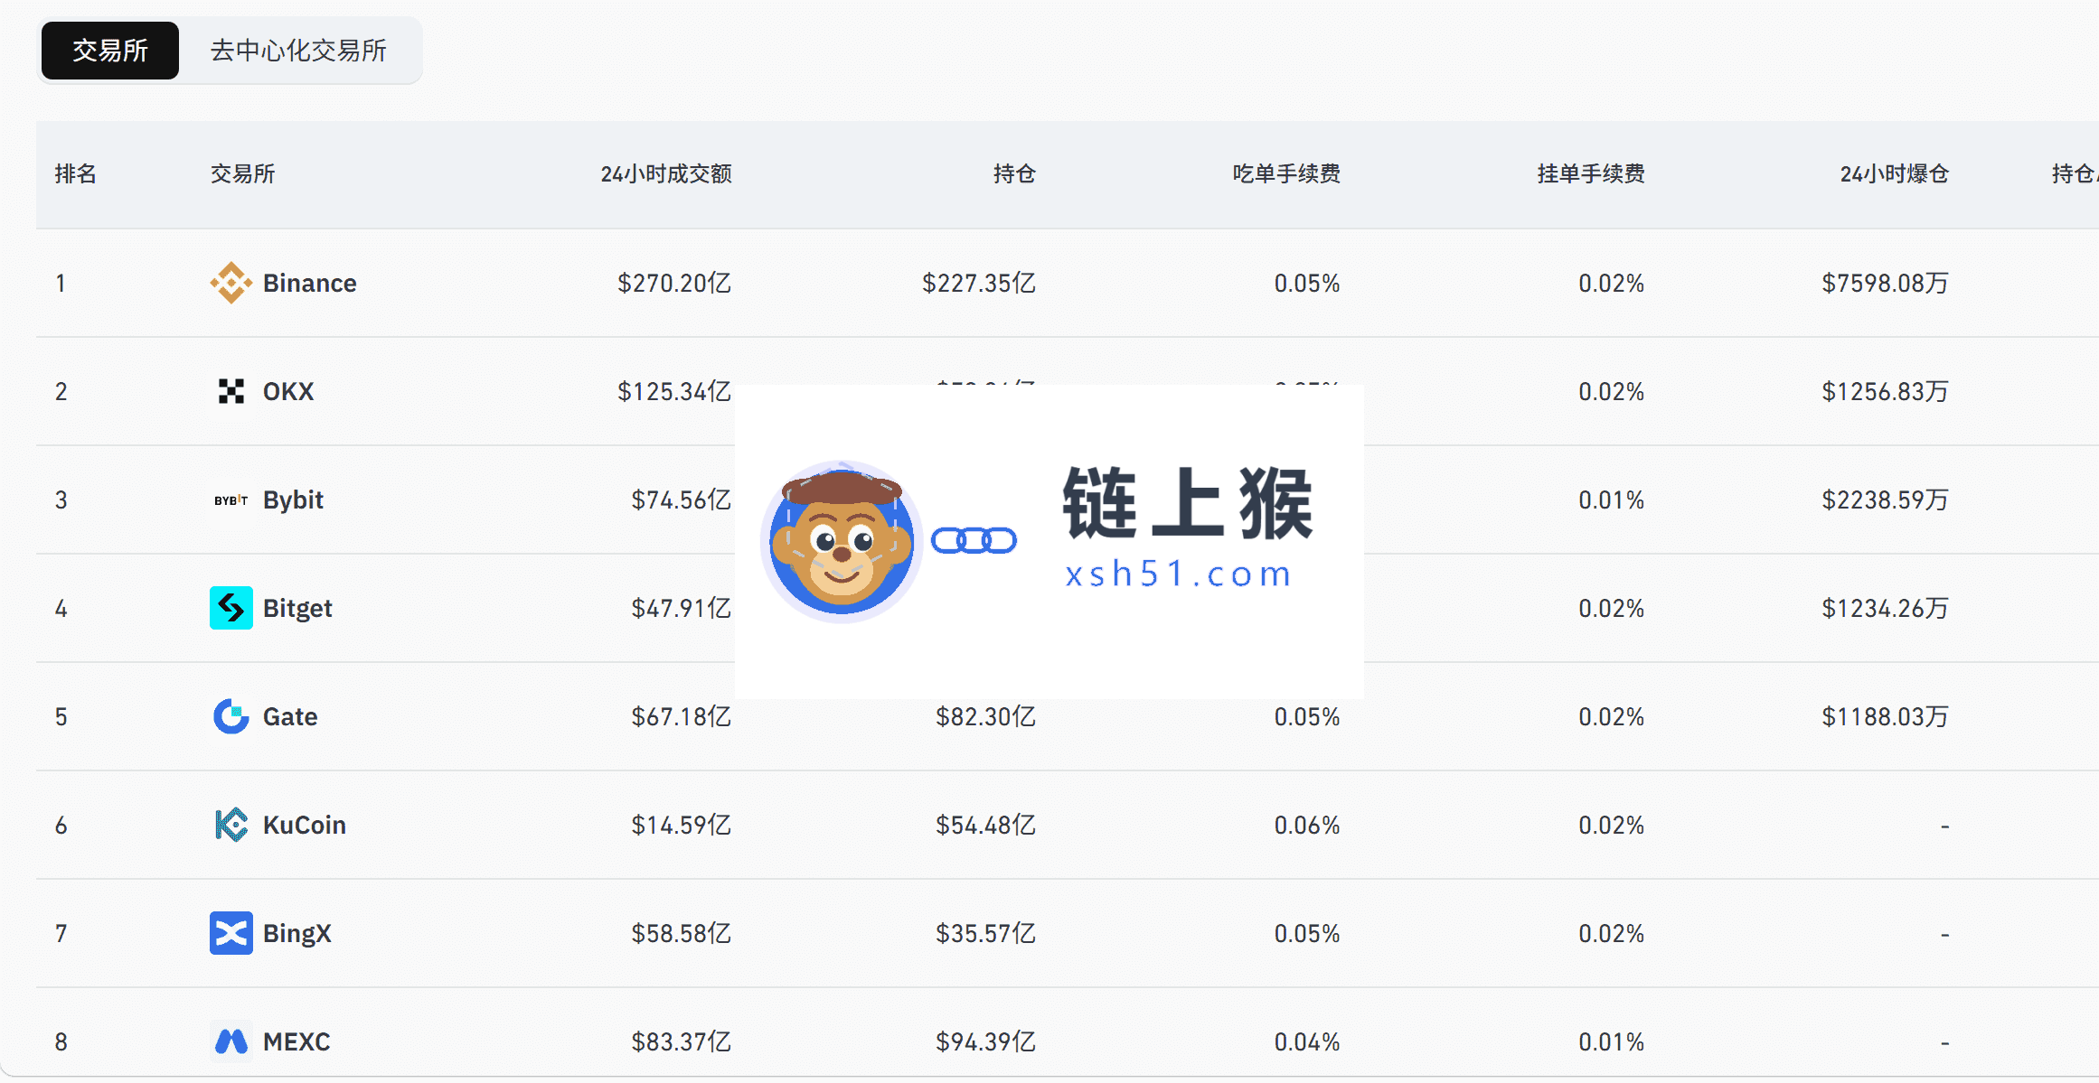Switch to the 去中心化交易所 tab

[298, 51]
